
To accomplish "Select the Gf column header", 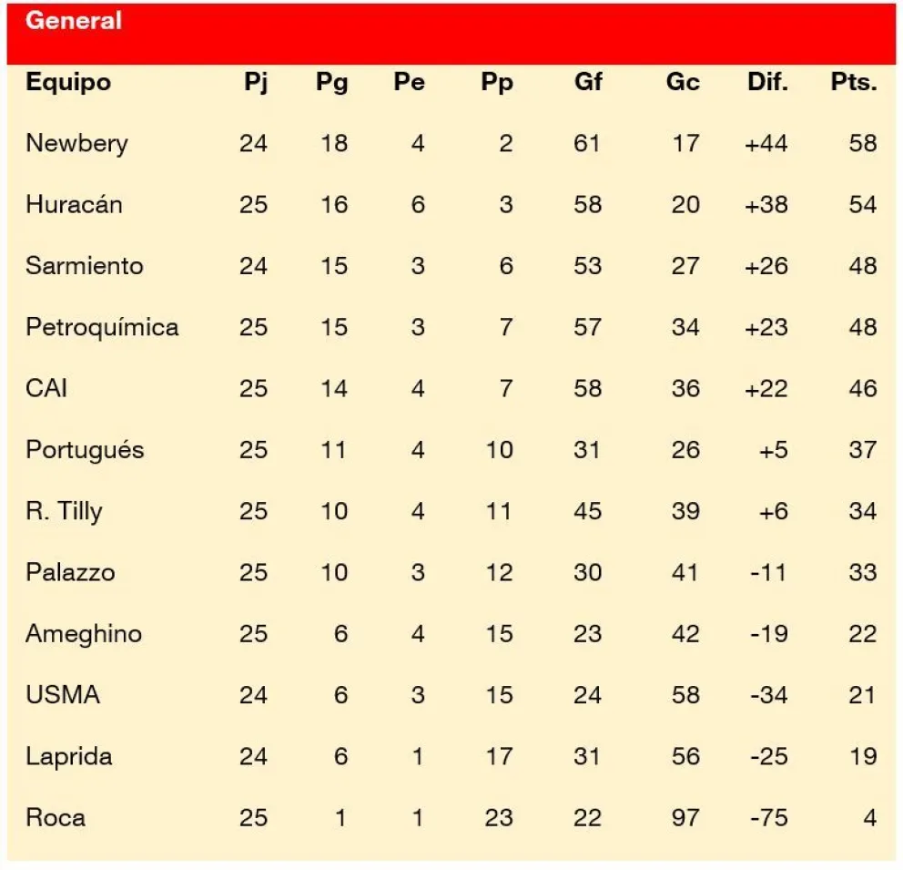I will pyautogui.click(x=588, y=82).
